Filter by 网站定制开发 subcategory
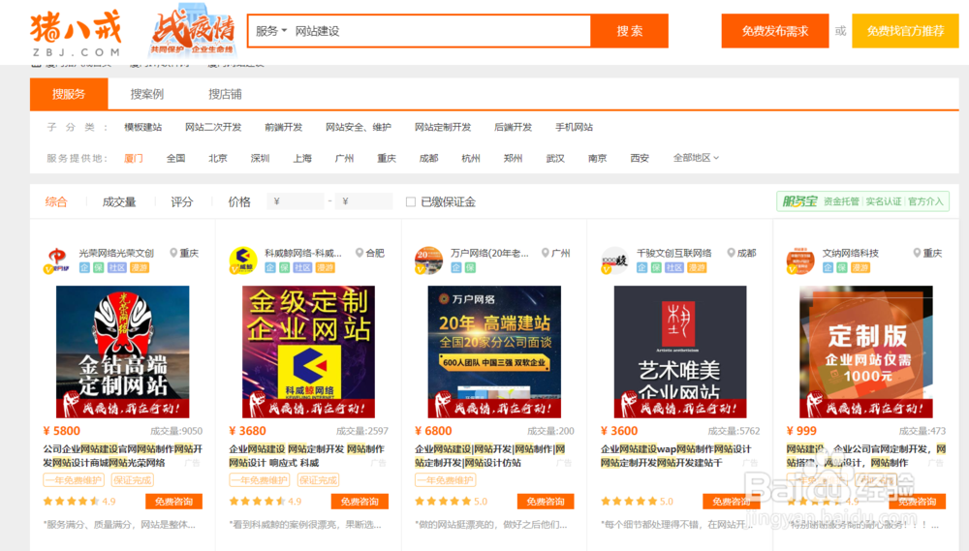969x551 pixels. 443,127
